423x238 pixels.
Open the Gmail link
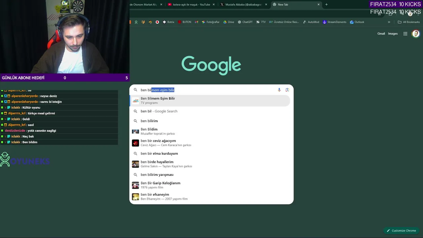[x=381, y=34]
